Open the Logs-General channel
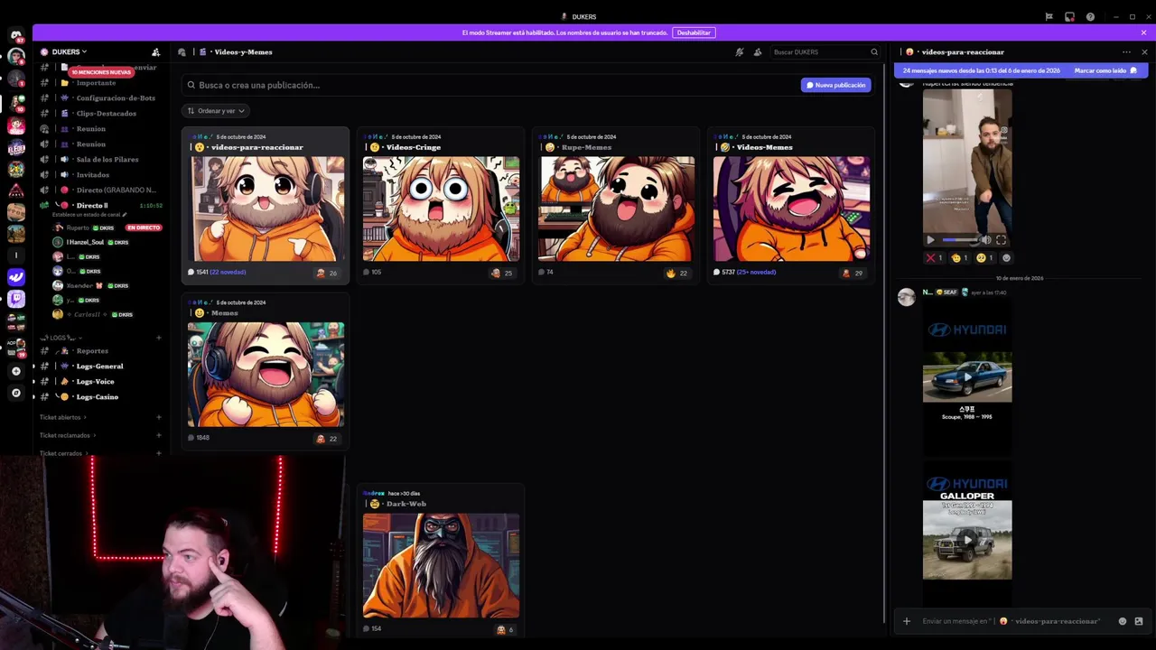 100,367
